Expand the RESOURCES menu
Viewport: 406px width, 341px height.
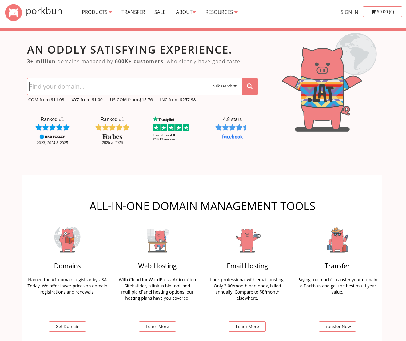point(221,12)
